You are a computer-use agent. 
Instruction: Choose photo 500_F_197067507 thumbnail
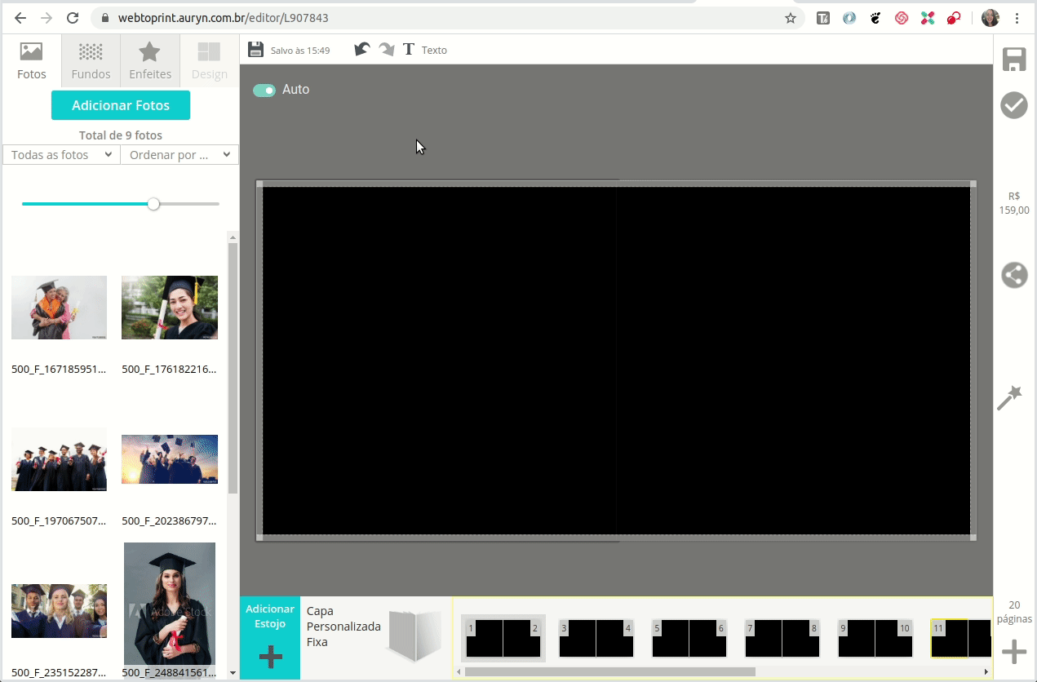tap(59, 459)
